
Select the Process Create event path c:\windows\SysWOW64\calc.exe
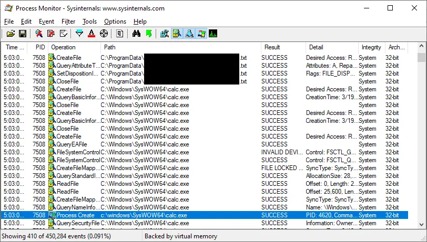click(144, 215)
